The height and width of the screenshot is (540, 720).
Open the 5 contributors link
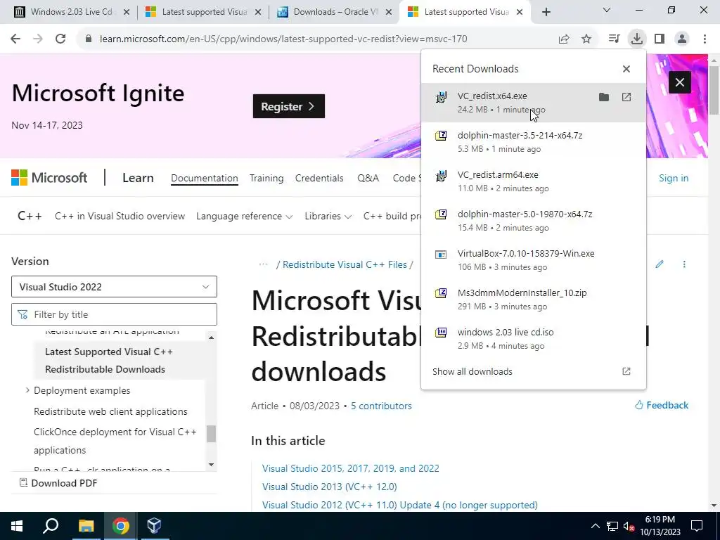coord(381,406)
